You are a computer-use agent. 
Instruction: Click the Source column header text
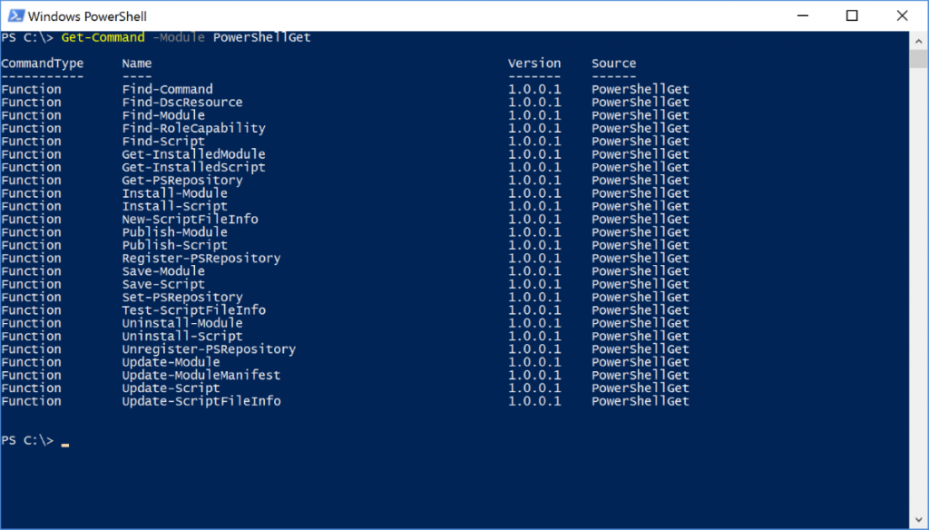[x=613, y=63]
